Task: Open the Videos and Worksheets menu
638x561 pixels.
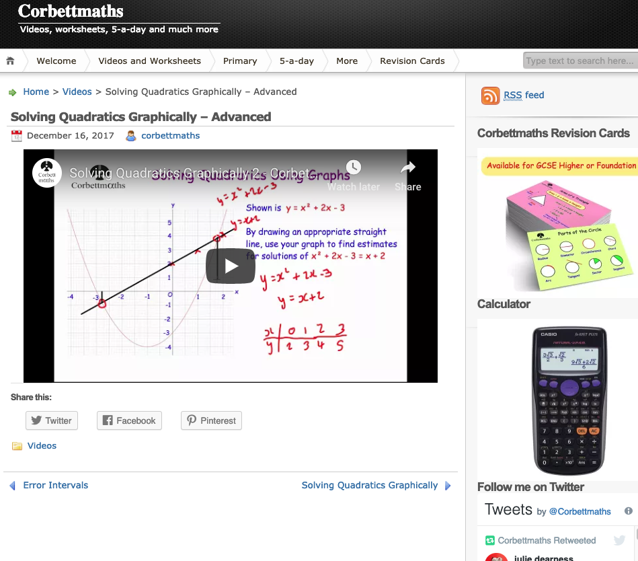Action: pos(149,61)
